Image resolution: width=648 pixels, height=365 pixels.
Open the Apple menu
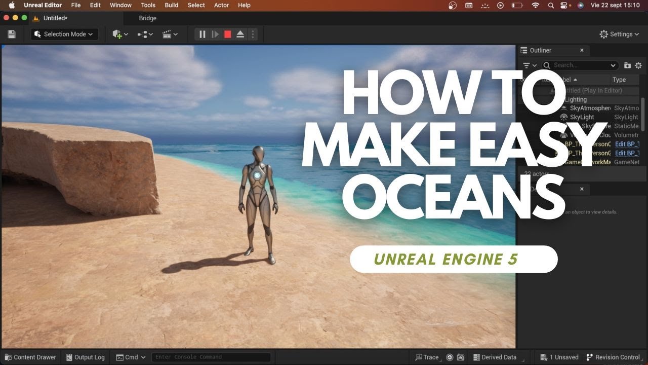tap(11, 5)
